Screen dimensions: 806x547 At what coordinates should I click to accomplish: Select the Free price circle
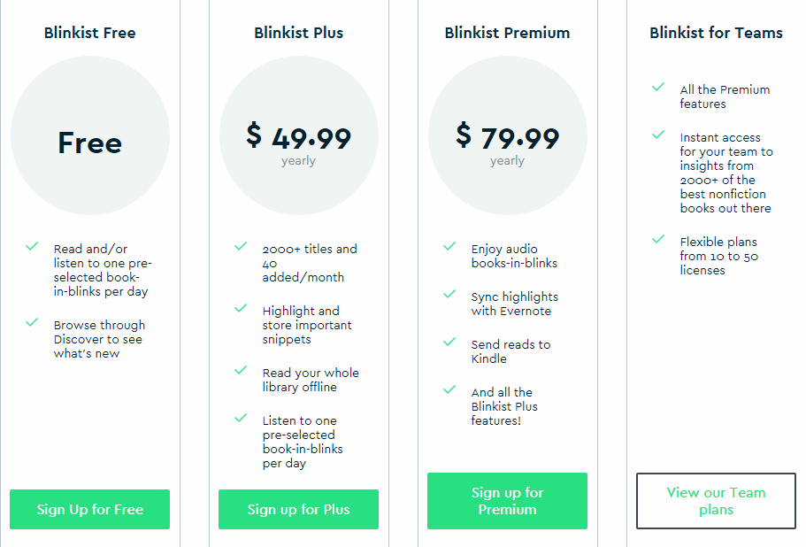click(90, 135)
